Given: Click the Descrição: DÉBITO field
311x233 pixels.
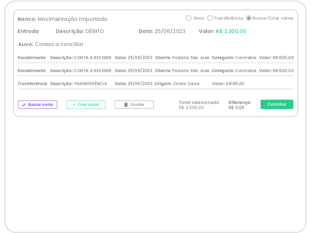Looking at the screenshot, I should click(80, 31).
